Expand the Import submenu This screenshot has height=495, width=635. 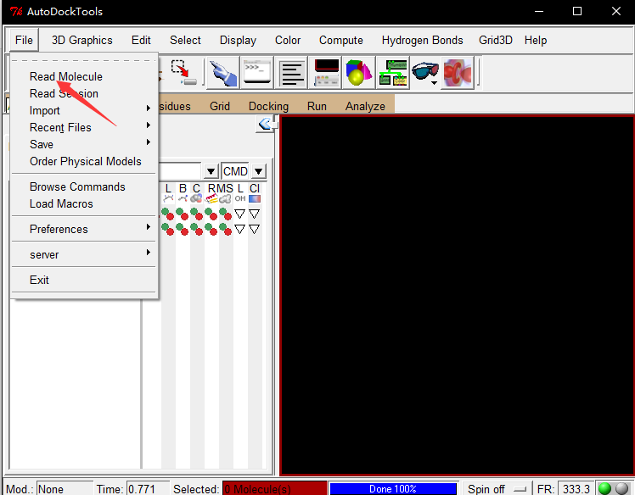[84, 110]
